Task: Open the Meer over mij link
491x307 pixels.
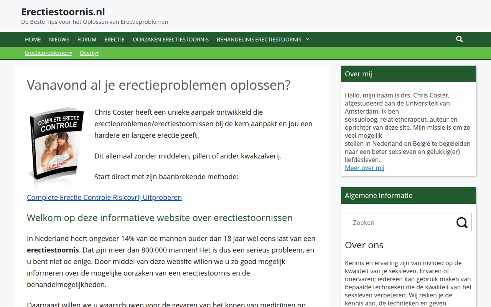Action: pyautogui.click(x=364, y=168)
